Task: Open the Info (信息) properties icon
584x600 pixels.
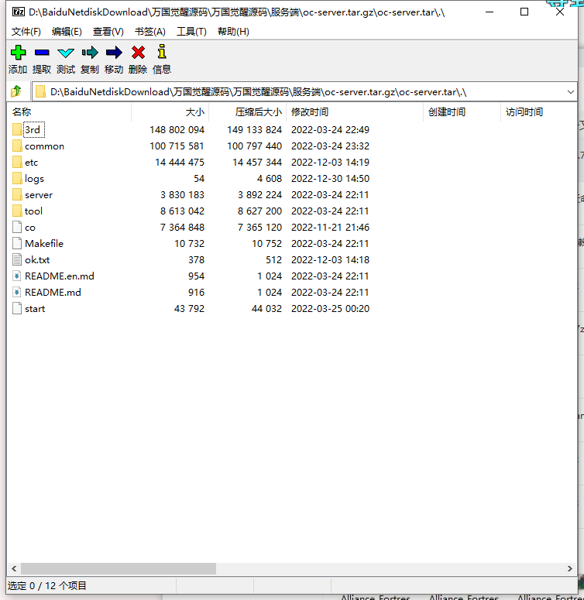Action: (162, 53)
